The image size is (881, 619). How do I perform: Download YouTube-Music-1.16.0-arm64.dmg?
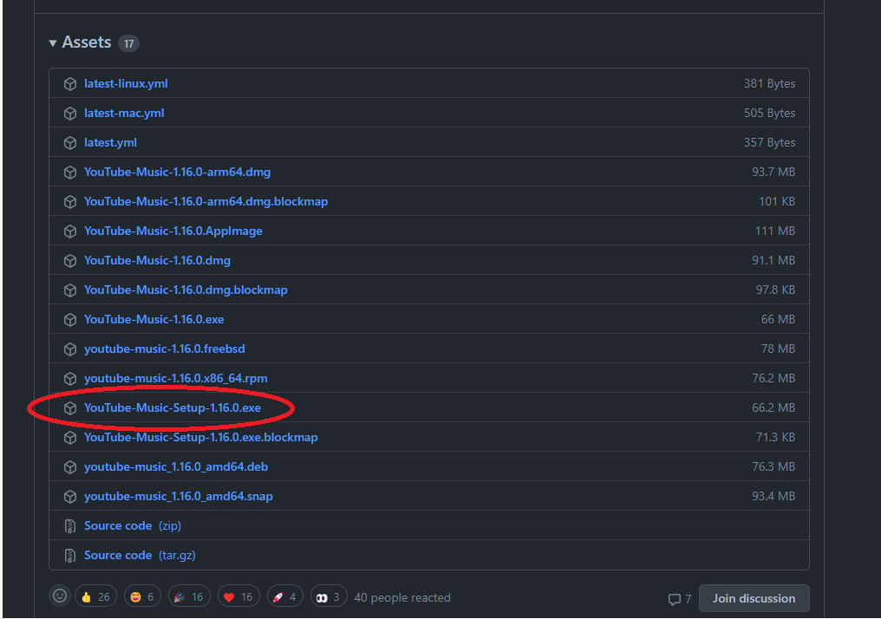coord(178,172)
